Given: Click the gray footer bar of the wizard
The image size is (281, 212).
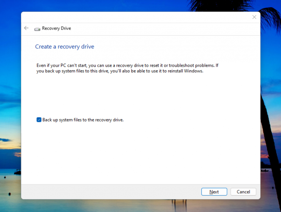Looking at the screenshot, I should pyautogui.click(x=110, y=192).
